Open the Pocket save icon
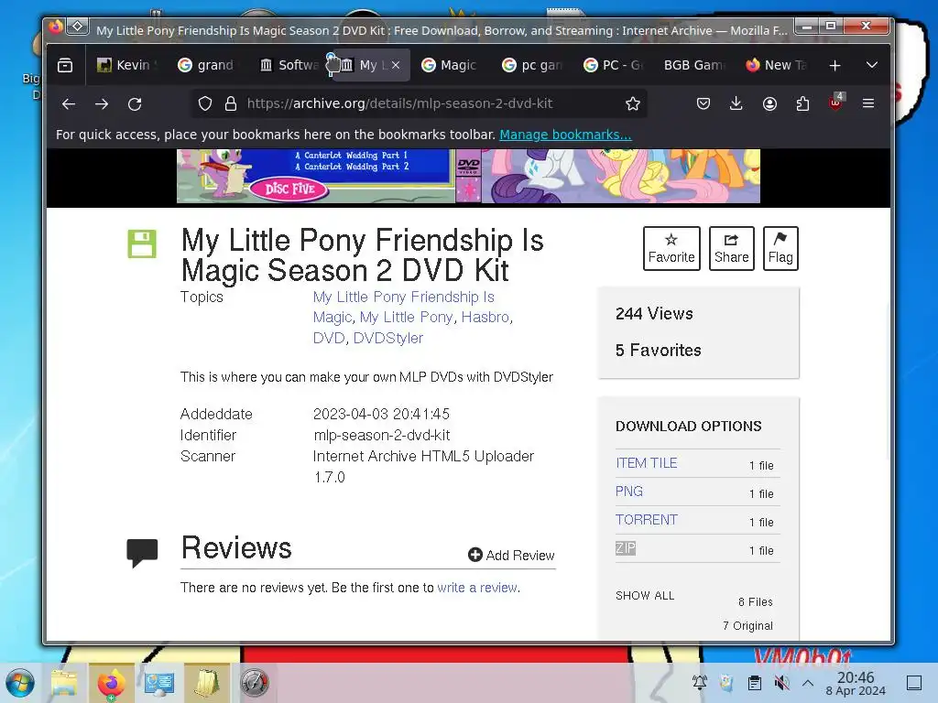 pos(703,104)
